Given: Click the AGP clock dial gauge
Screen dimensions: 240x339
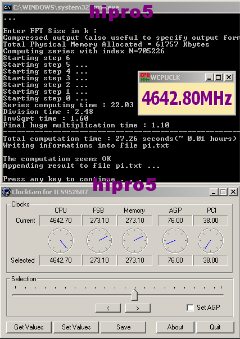Looking at the screenshot, I should (175, 240).
